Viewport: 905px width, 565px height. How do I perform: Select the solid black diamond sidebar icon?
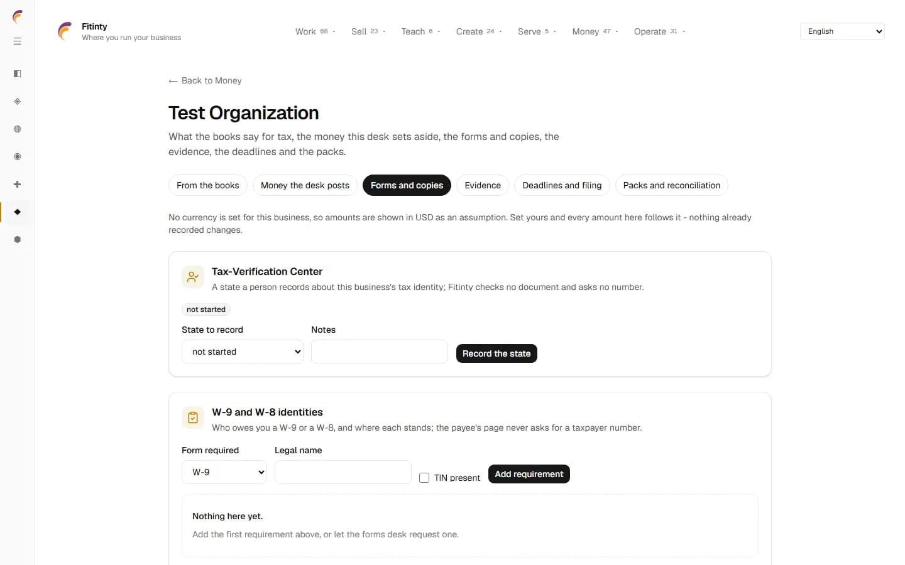(18, 212)
